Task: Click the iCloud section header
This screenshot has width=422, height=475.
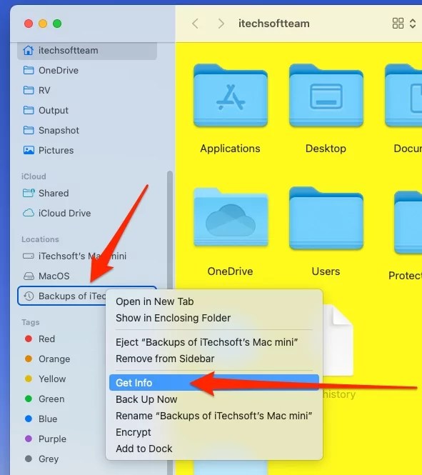Action: click(34, 176)
